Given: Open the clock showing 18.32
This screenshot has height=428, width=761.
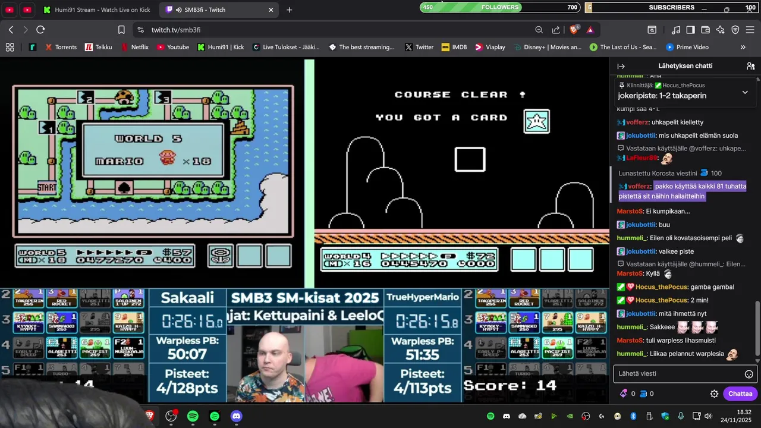Looking at the screenshot, I should tap(743, 412).
